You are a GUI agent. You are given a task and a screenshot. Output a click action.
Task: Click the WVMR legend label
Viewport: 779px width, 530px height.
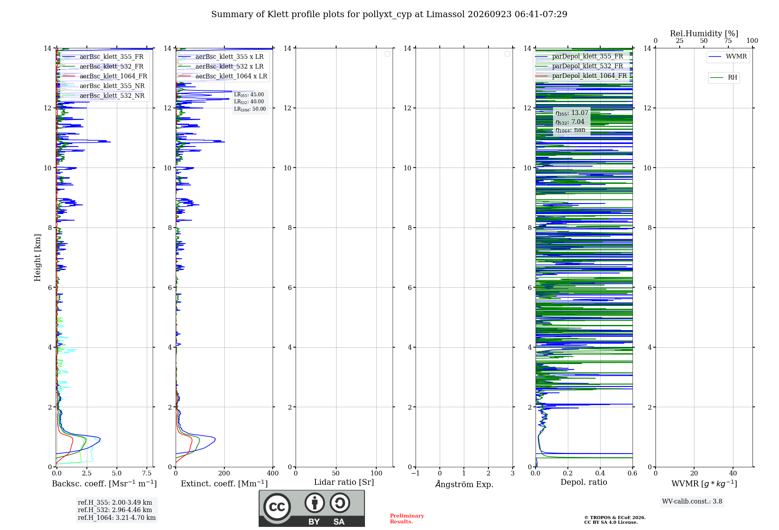[728, 57]
